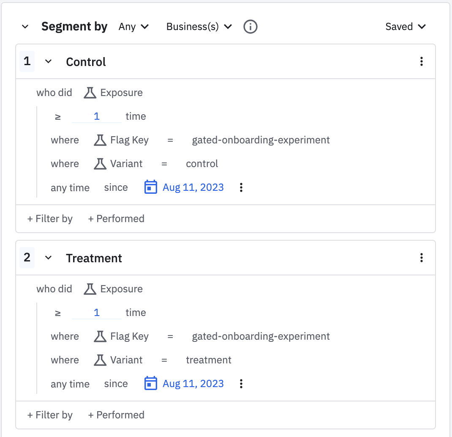Open the Business(s) dropdown
This screenshot has width=452, height=437.
[199, 27]
